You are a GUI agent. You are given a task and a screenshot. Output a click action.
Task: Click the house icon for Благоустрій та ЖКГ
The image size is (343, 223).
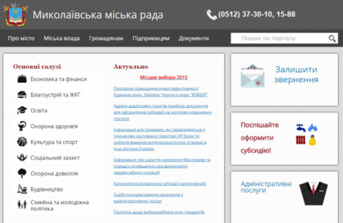tap(22, 95)
